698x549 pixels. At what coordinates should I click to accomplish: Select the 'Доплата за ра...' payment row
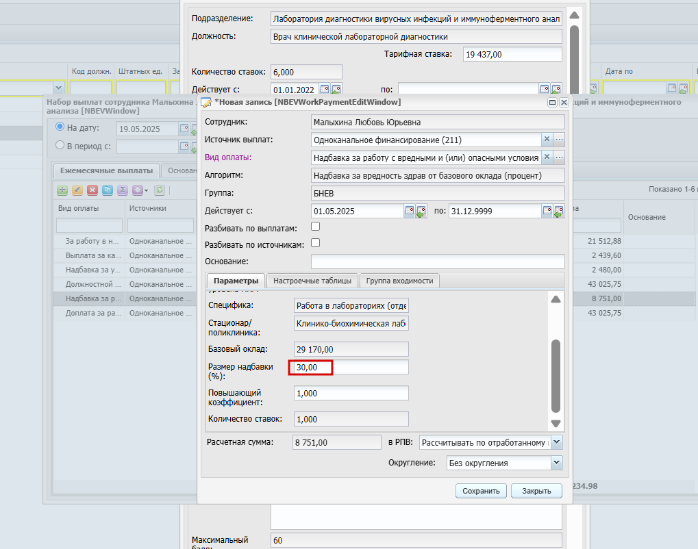pos(125,313)
